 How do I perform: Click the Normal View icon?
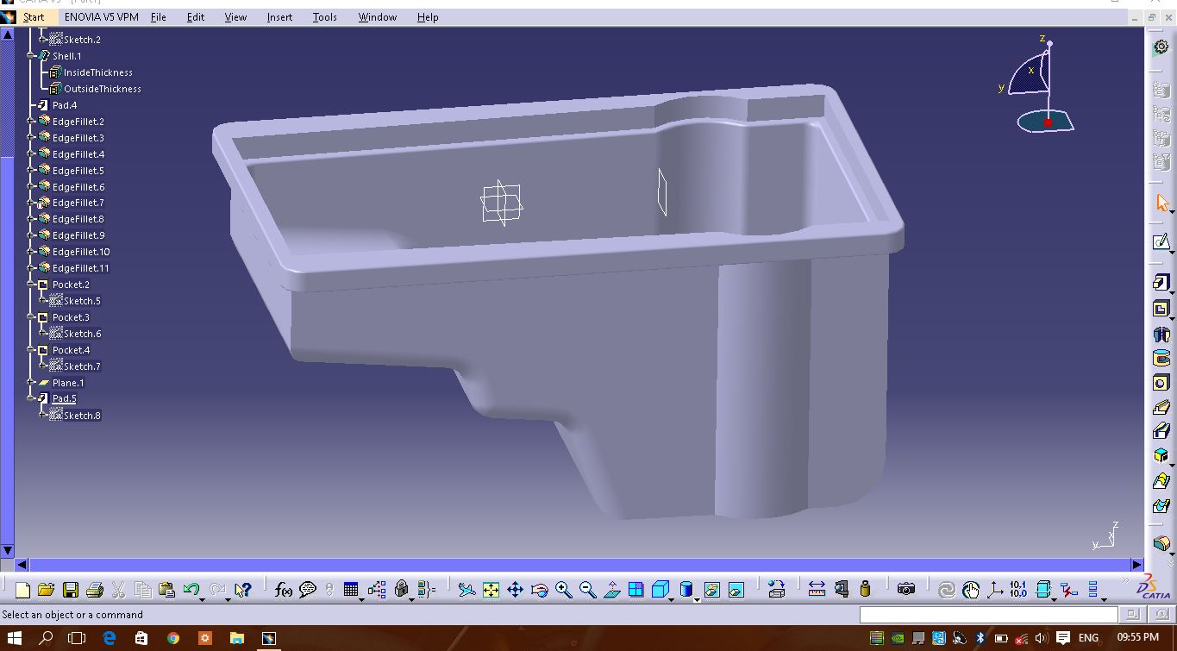(612, 590)
